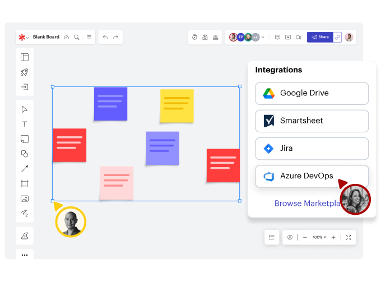
Task: Select the Frame tool
Action: point(25,183)
